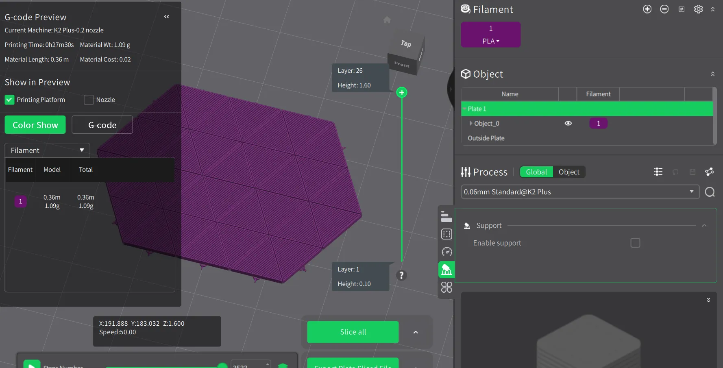Open the Support settings panel icon

coord(446,269)
